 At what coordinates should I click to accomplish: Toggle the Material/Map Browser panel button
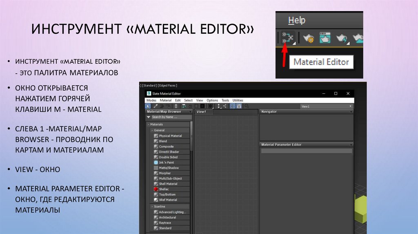233,106
